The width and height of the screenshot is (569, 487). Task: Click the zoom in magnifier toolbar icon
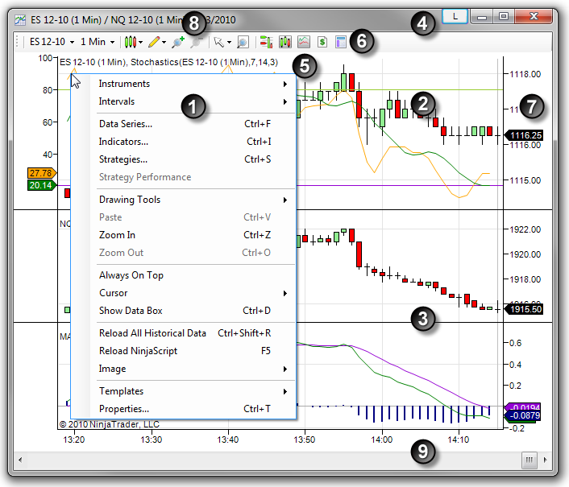[178, 41]
